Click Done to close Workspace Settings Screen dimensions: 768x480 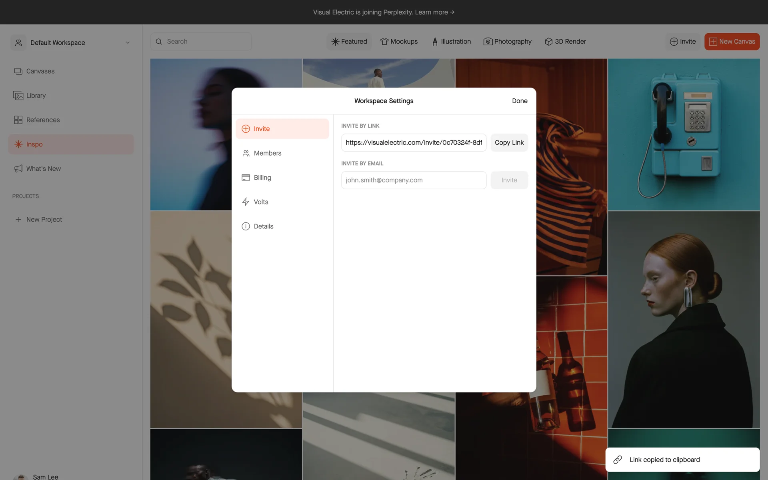(x=519, y=101)
